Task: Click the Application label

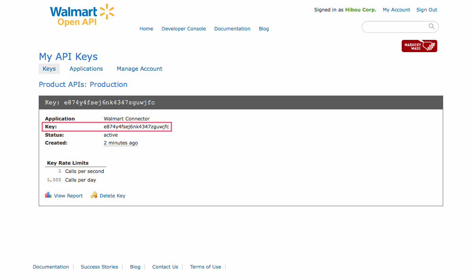Action: (60, 119)
